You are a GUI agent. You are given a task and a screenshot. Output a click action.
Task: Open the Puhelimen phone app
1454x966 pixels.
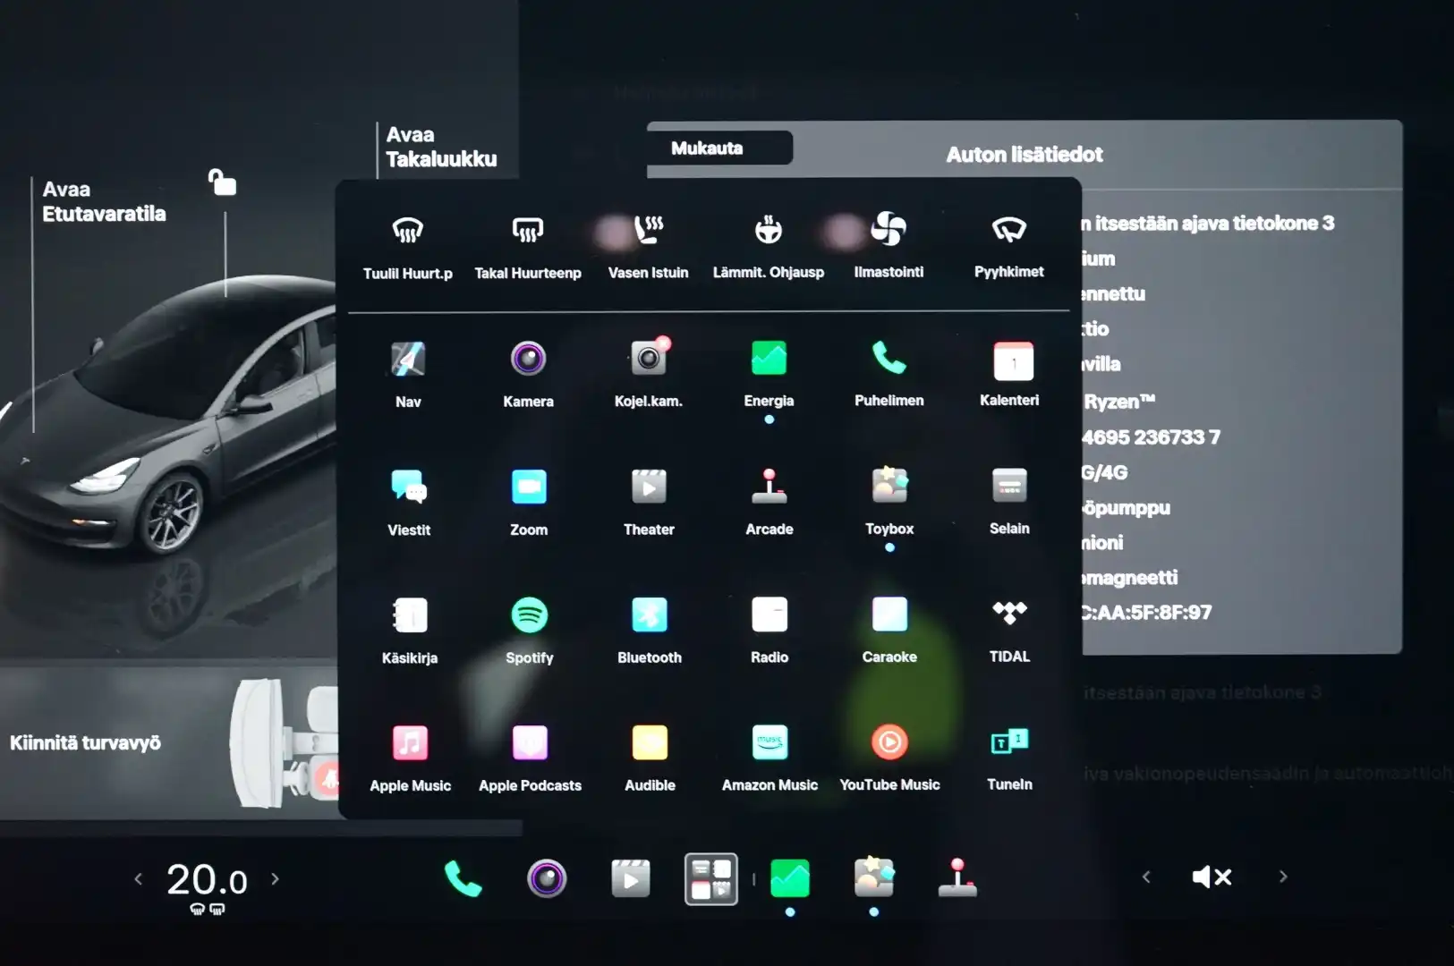coord(889,374)
